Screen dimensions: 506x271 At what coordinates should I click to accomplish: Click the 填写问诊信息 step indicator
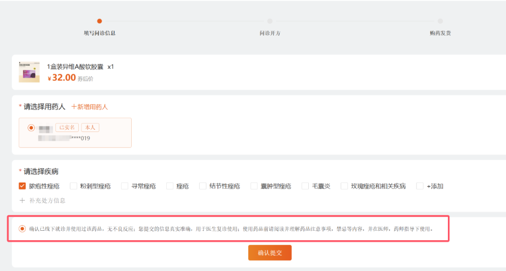coord(99,21)
